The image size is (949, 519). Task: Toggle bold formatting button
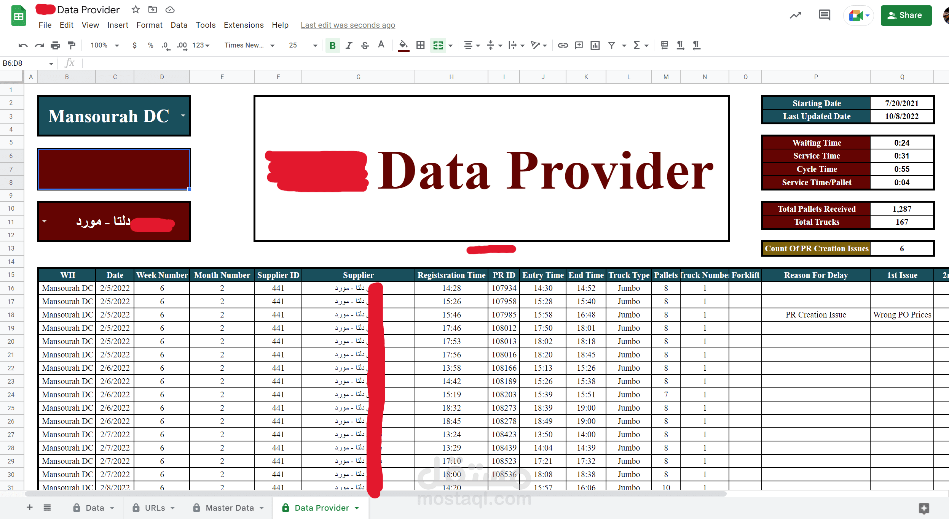332,46
